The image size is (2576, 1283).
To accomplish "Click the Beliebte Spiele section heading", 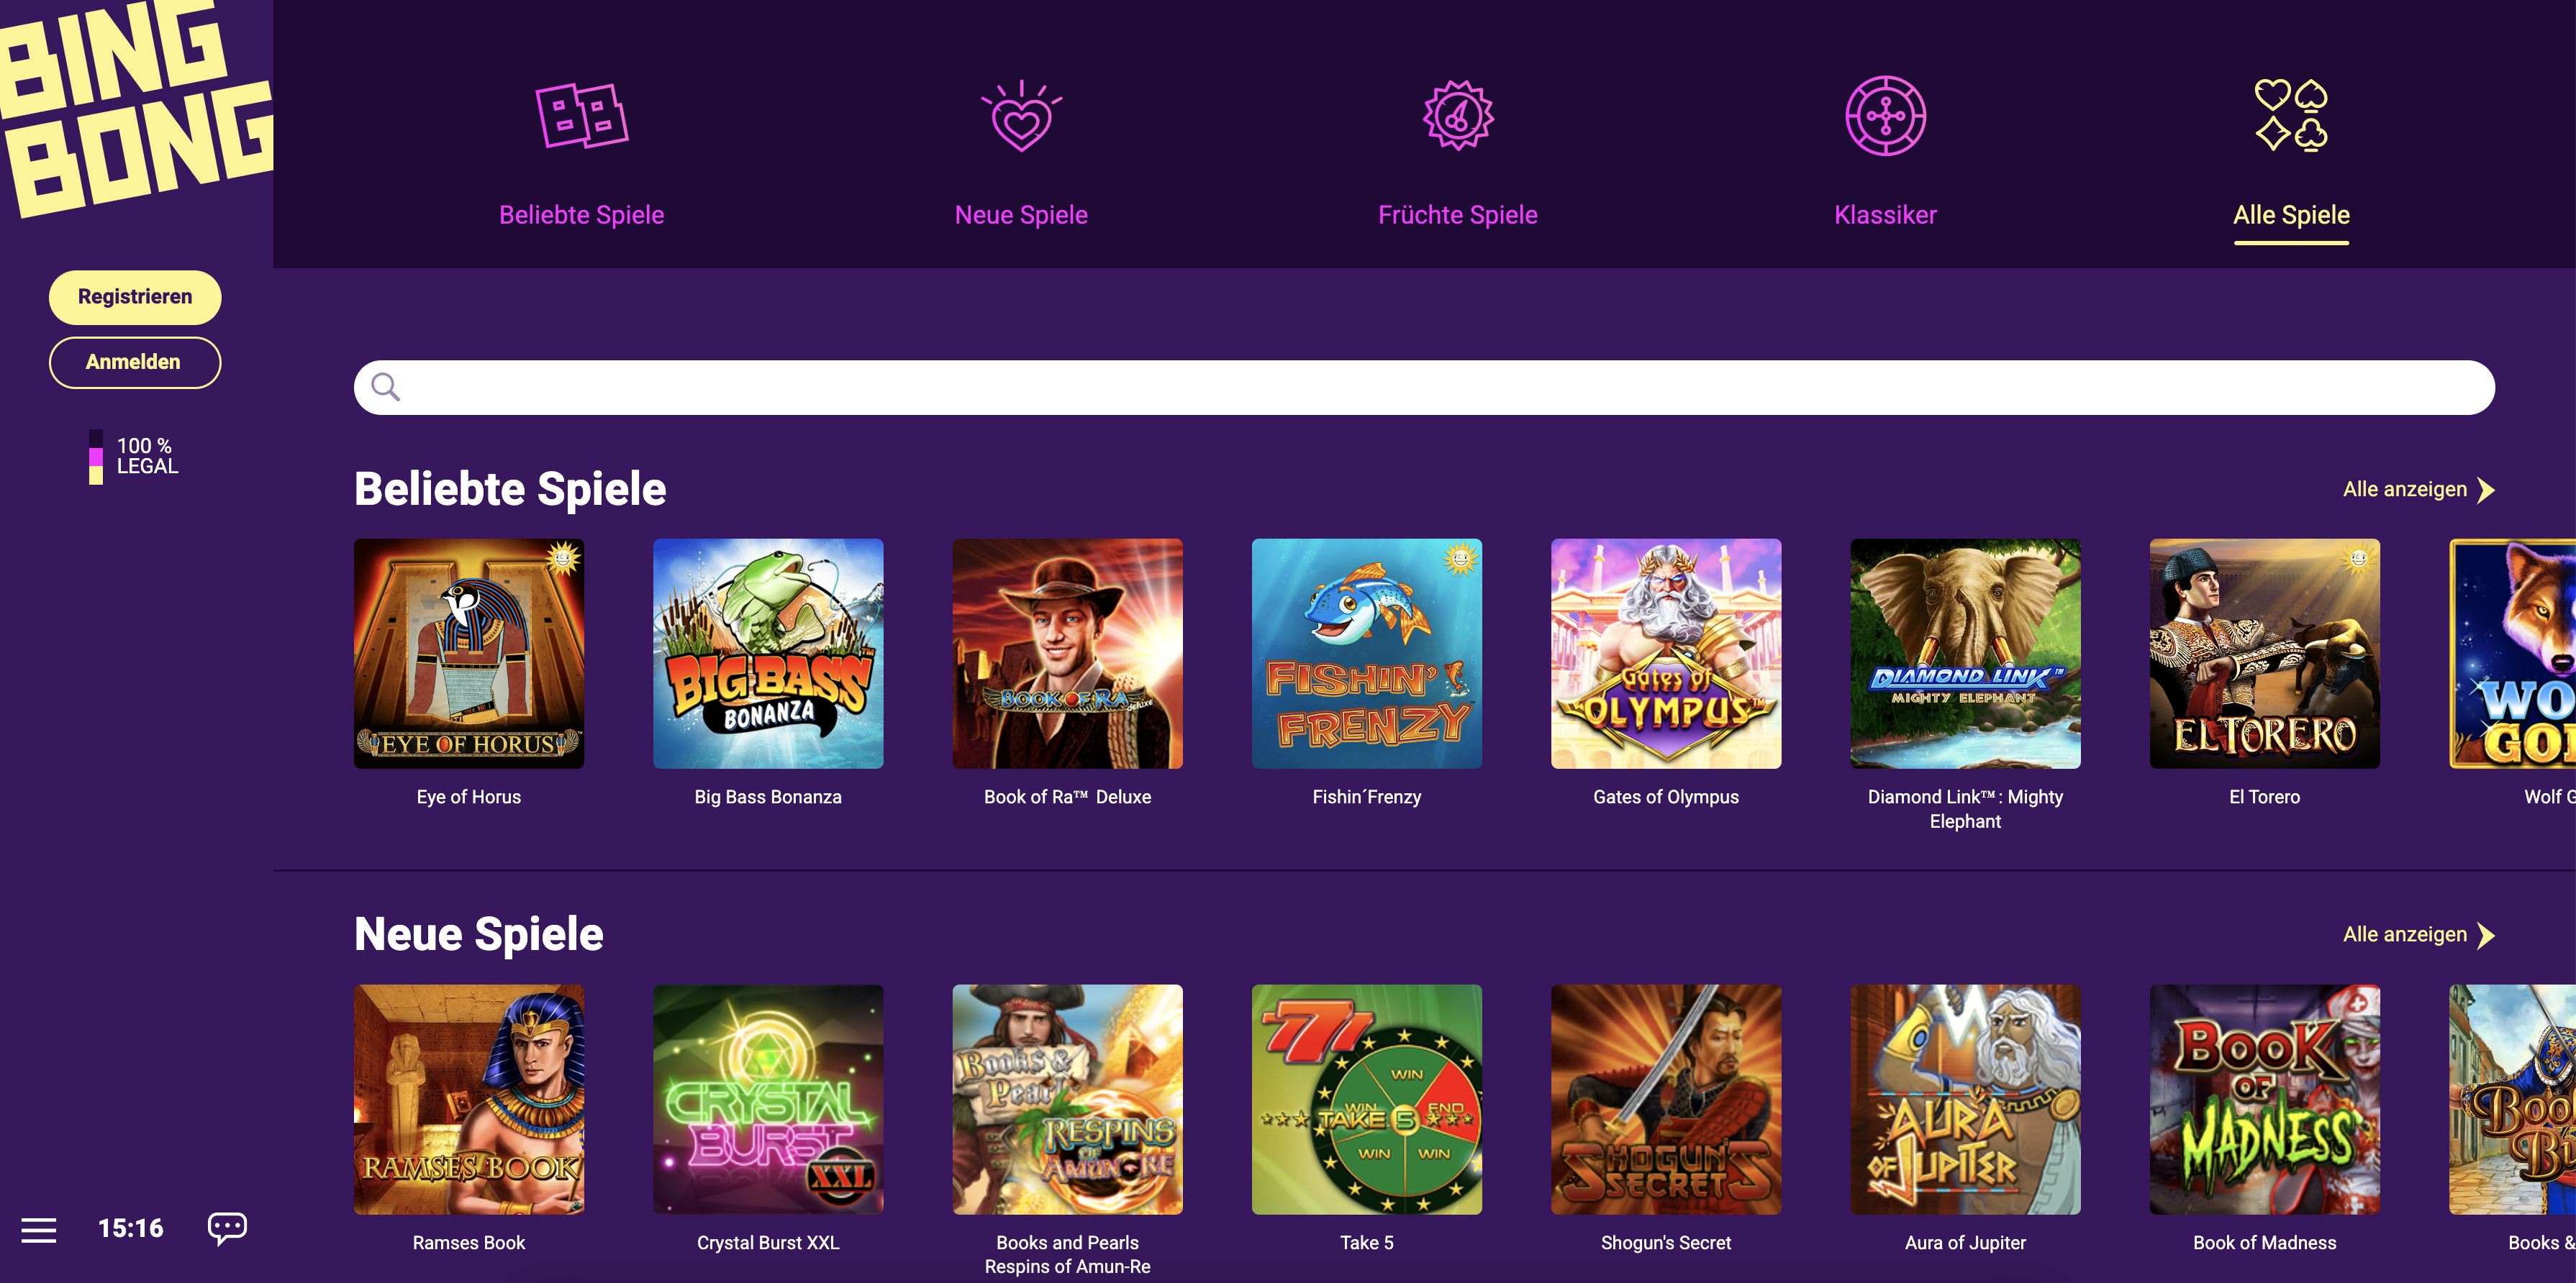I will (510, 490).
